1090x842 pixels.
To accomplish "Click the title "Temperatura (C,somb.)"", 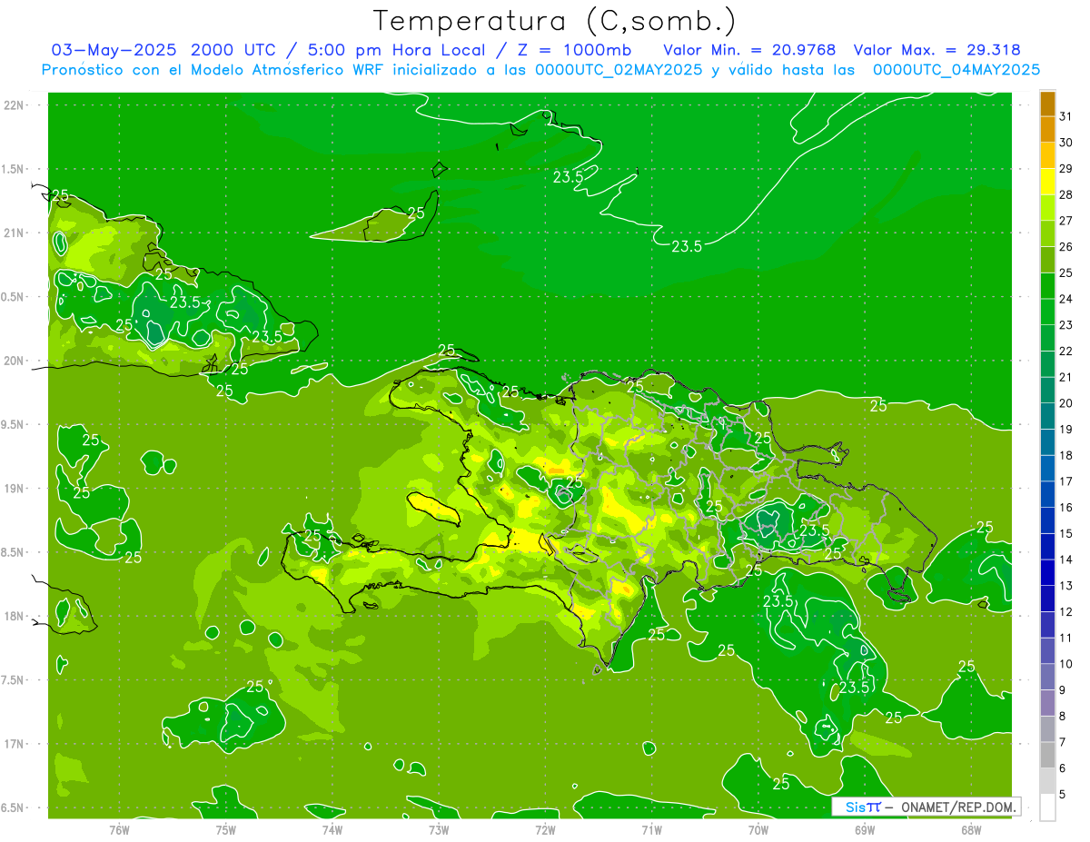I will tap(554, 21).
